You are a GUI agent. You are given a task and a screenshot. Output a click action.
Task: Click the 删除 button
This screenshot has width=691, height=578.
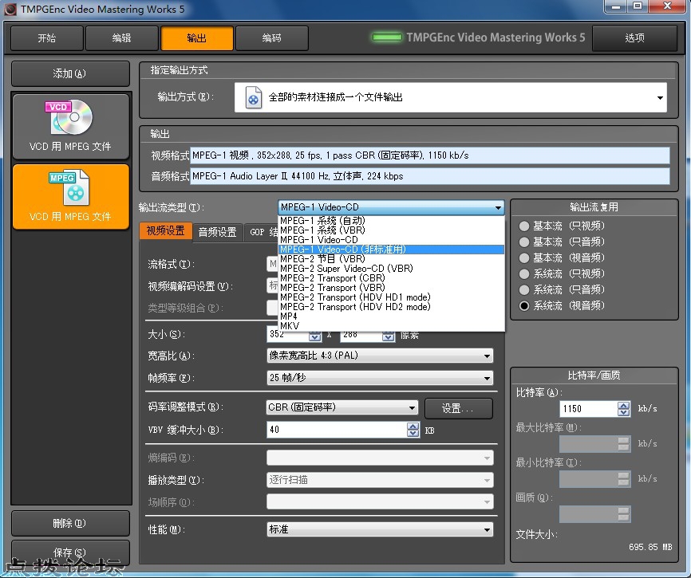point(70,523)
